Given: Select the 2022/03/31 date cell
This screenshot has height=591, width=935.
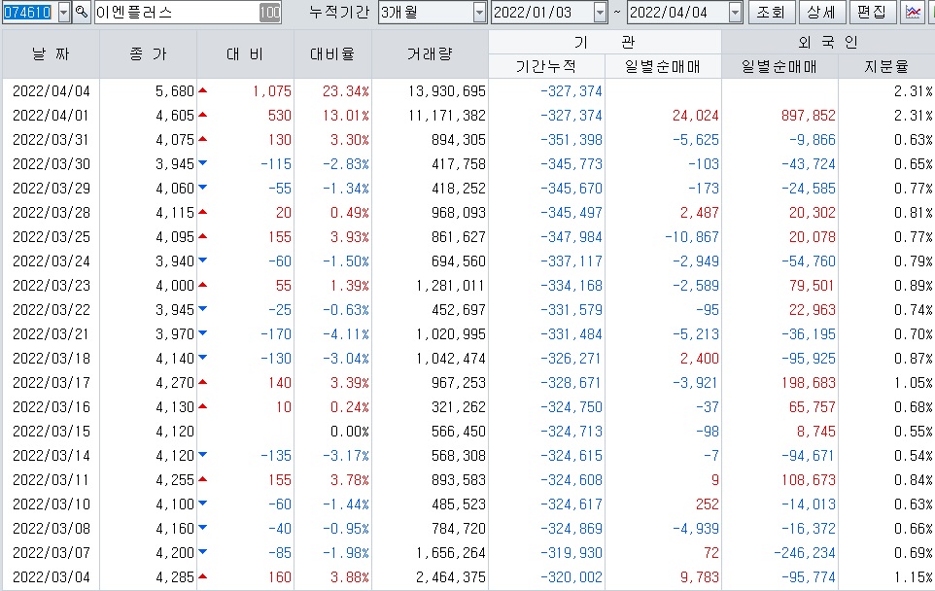Looking at the screenshot, I should tap(52, 140).
